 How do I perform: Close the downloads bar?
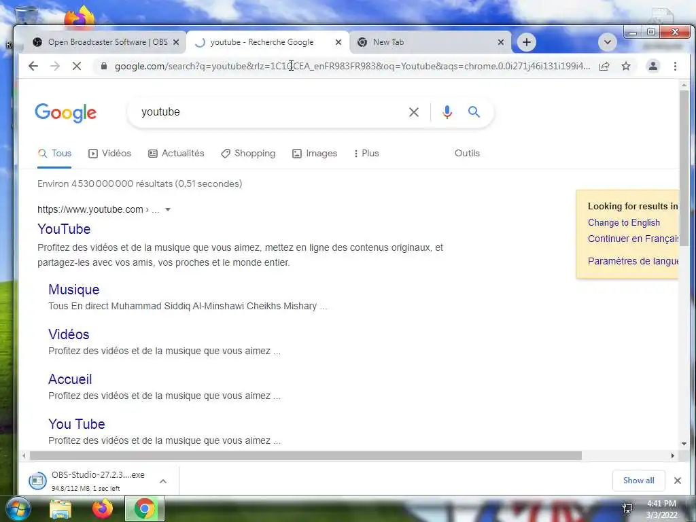point(678,481)
